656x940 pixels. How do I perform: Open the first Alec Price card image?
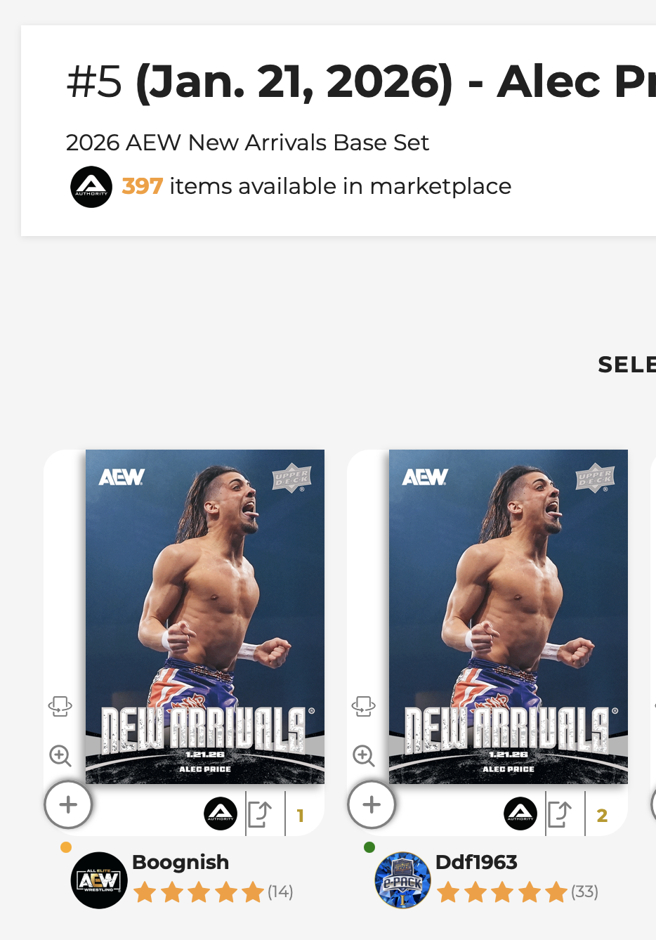pos(205,616)
